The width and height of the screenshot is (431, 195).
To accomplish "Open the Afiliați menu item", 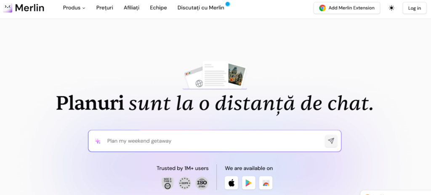I will (131, 8).
